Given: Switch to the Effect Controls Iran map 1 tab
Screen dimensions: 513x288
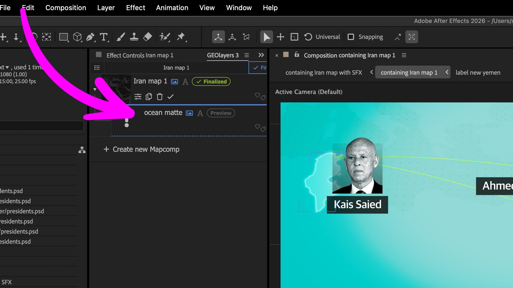Looking at the screenshot, I should tap(140, 55).
